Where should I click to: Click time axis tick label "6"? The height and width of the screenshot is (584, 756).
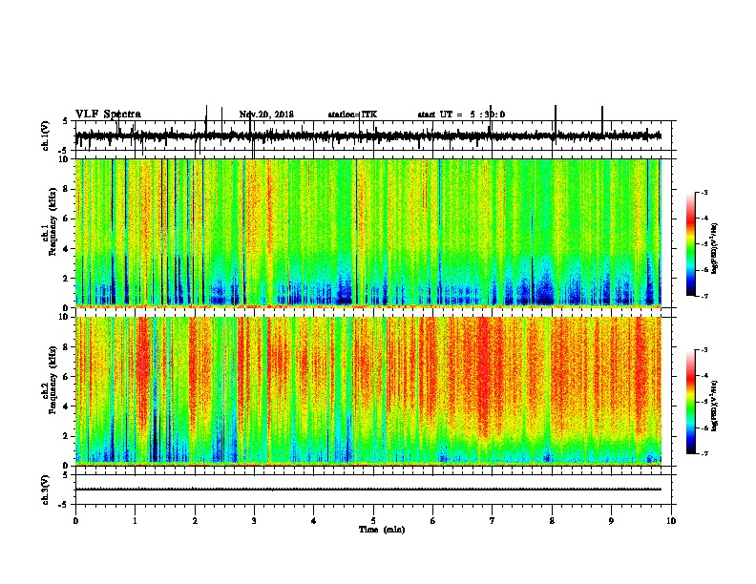click(x=432, y=521)
